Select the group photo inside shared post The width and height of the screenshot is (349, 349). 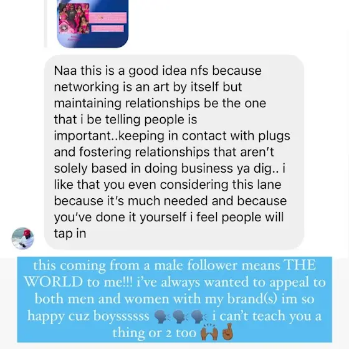tap(74, 19)
